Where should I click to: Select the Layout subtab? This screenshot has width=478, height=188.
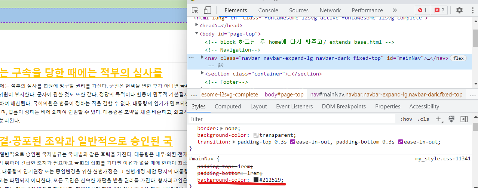point(258,107)
